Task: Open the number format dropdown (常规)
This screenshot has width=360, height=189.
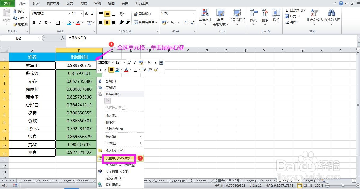Action: tap(194, 13)
